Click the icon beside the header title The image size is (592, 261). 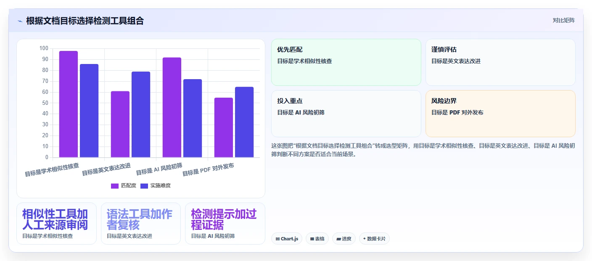20,21
